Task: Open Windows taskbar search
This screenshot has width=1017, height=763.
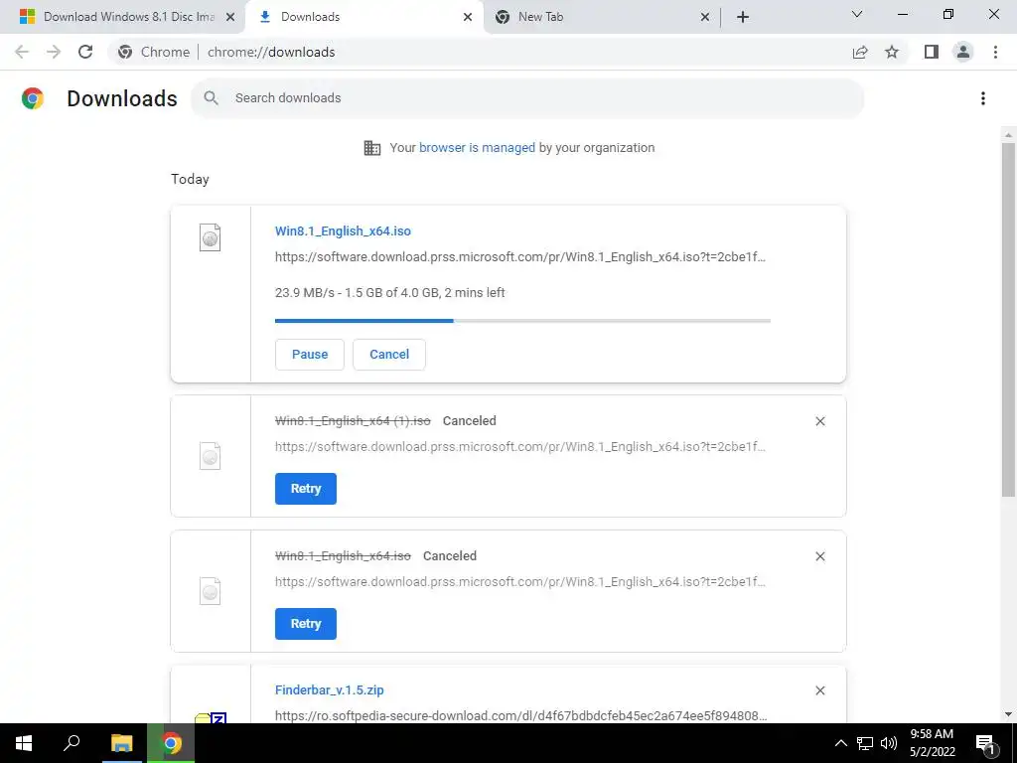Action: 72,743
